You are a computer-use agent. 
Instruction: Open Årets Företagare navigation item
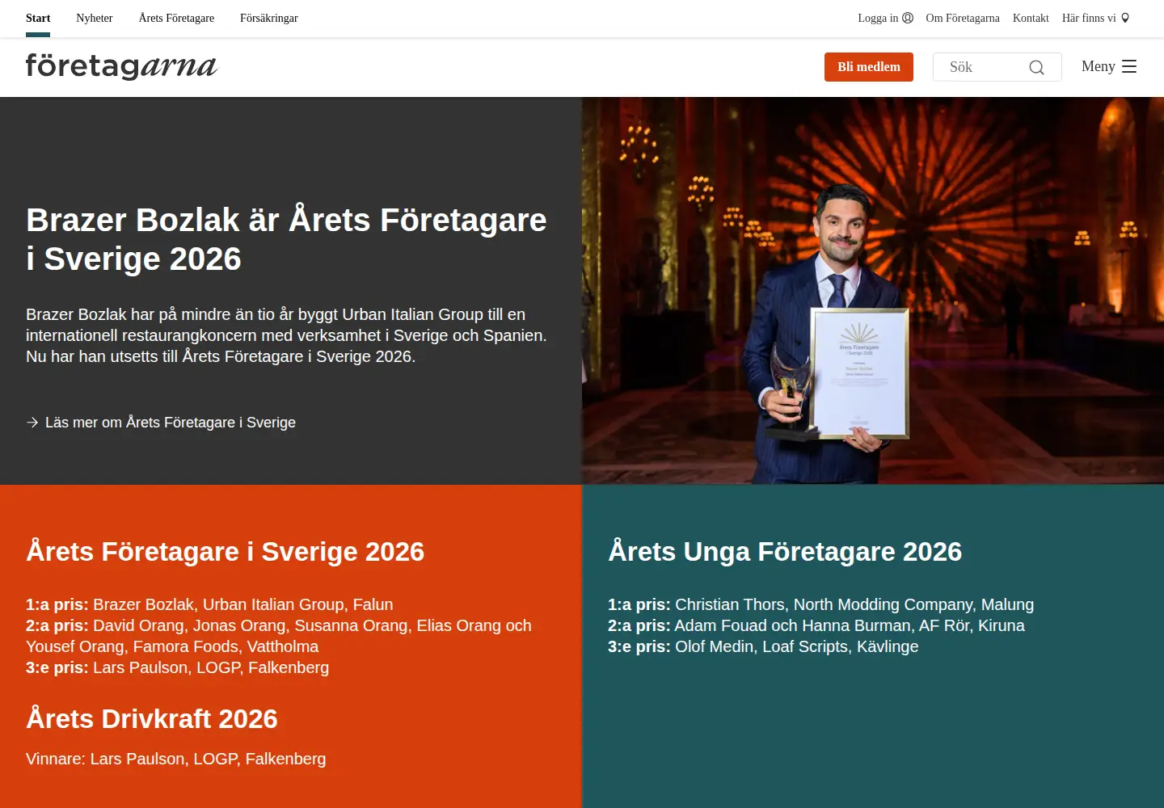tap(176, 18)
